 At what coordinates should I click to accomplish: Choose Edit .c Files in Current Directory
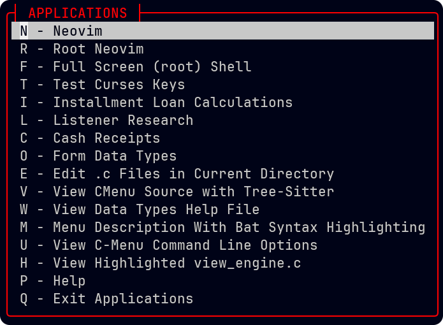[x=193, y=174]
